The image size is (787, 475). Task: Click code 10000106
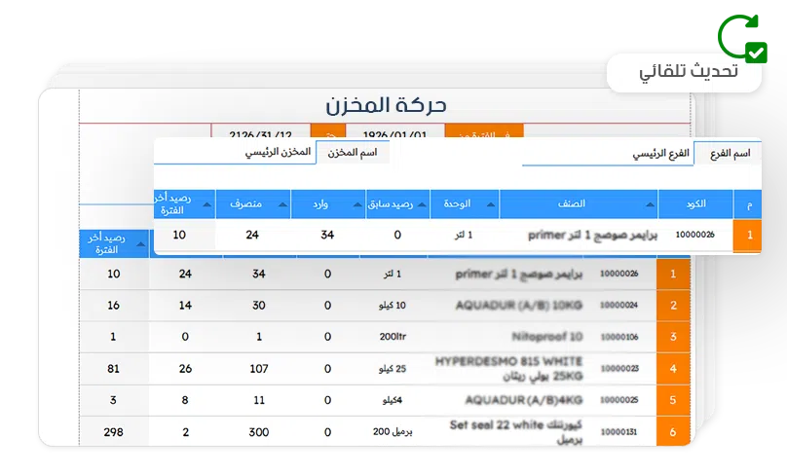(x=618, y=337)
